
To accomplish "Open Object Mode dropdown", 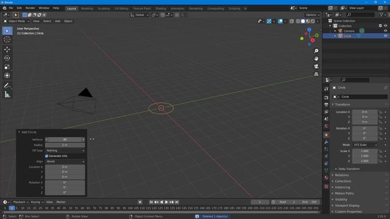I will (16, 21).
